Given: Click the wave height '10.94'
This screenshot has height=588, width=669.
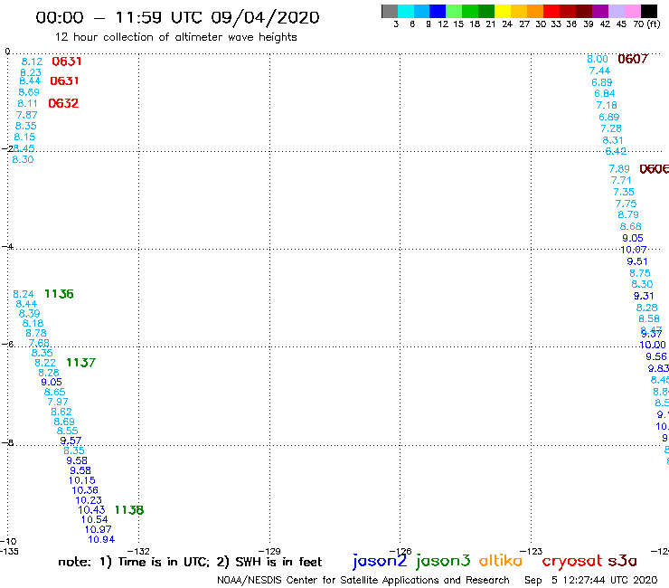Looking at the screenshot, I should (101, 539).
